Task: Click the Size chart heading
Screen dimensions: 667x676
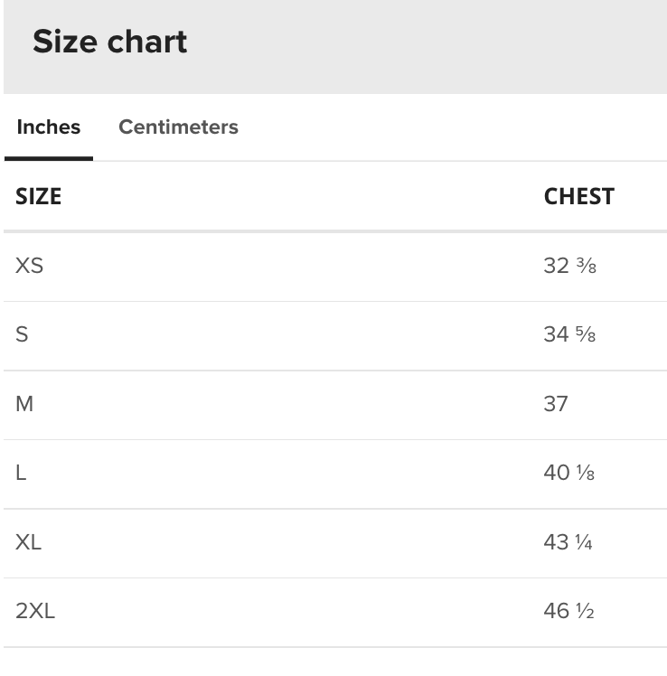Action: pyautogui.click(x=110, y=42)
